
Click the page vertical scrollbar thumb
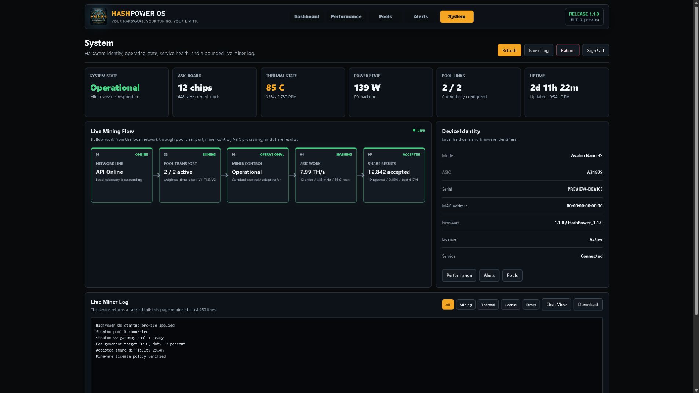click(x=696, y=160)
